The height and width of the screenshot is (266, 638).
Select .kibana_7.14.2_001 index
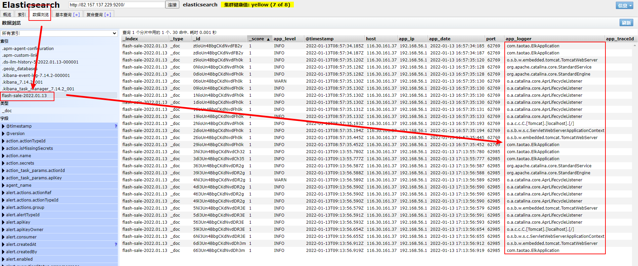[59, 82]
